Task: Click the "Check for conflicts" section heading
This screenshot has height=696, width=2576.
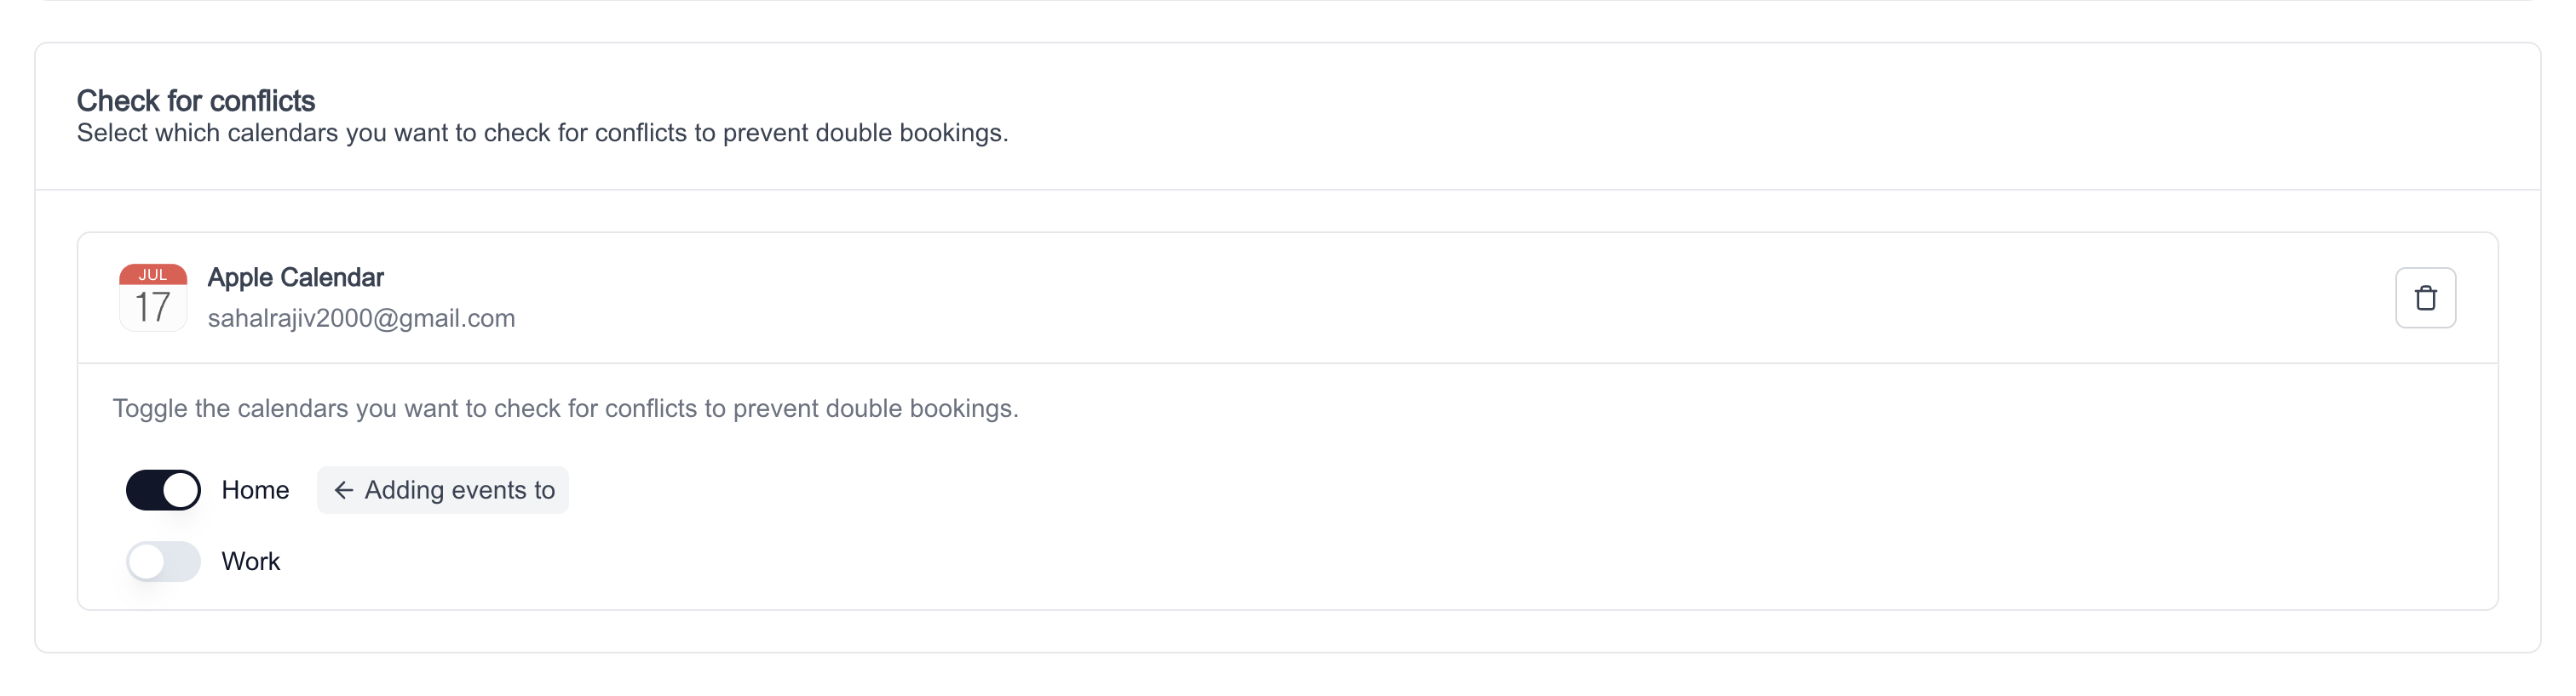Action: (196, 101)
